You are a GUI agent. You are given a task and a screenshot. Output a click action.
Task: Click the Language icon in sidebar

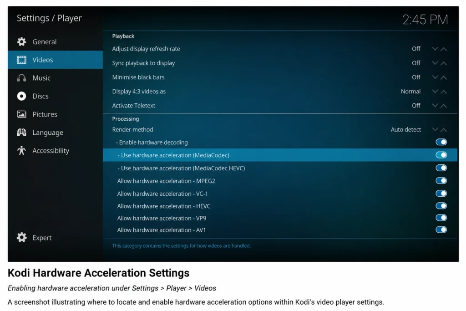(x=21, y=133)
